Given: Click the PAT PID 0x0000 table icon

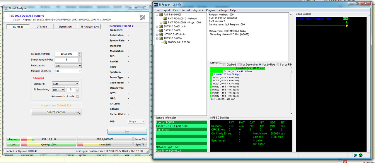Looking at the screenshot, I should [x=161, y=14].
